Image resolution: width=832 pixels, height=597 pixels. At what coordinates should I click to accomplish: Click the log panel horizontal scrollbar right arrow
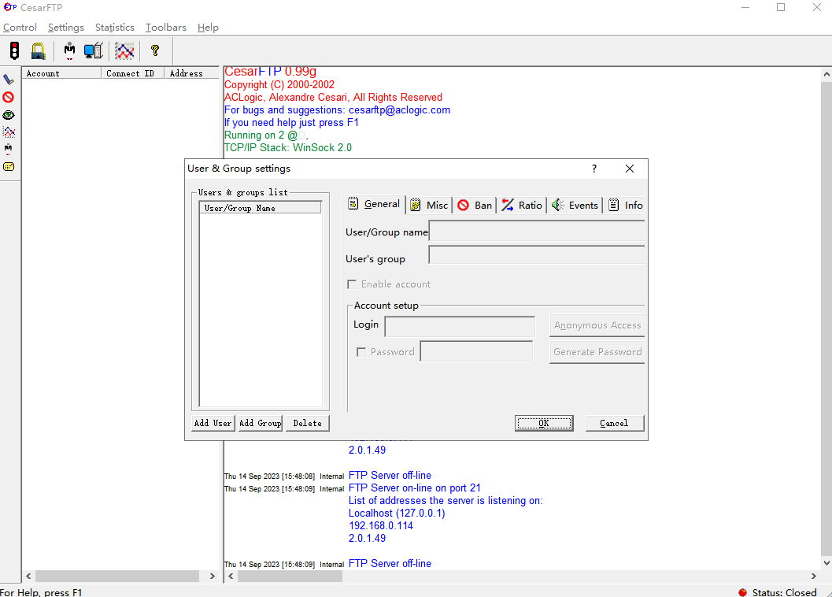[813, 577]
